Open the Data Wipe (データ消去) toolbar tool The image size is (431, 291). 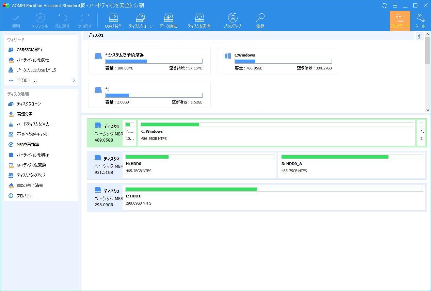tap(168, 21)
